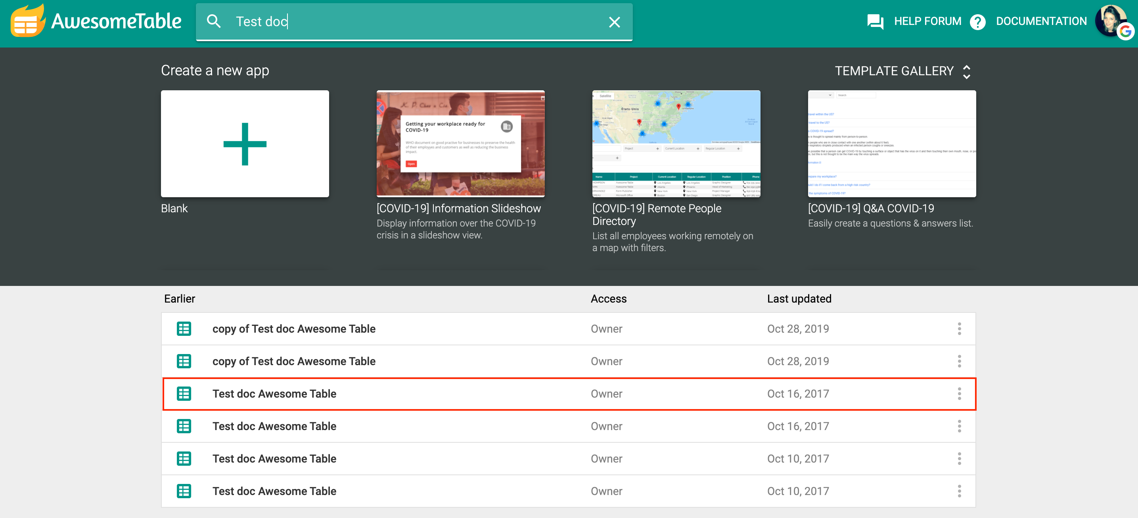
Task: Open the COVID-19 Information Slideshow thumbnail
Action: click(460, 144)
